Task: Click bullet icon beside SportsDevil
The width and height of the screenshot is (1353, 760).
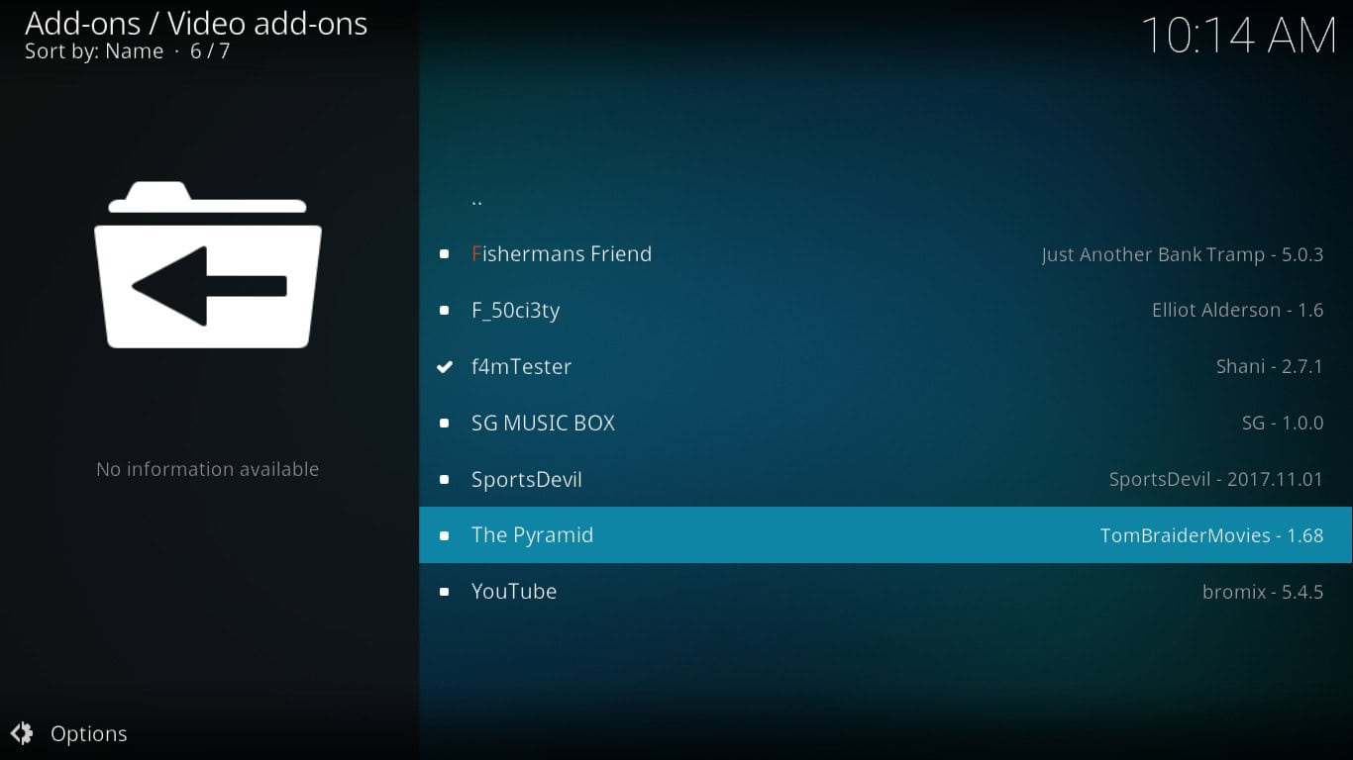Action: 445,480
